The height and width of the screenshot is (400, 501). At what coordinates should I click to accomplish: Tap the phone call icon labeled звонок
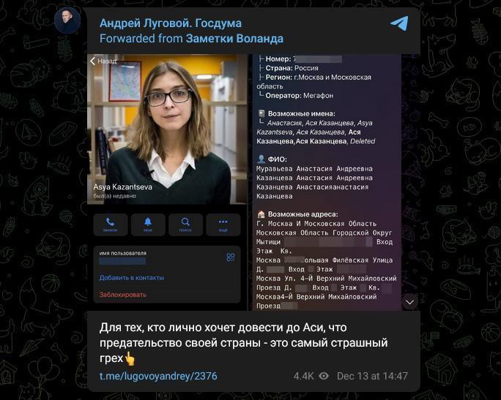(110, 224)
